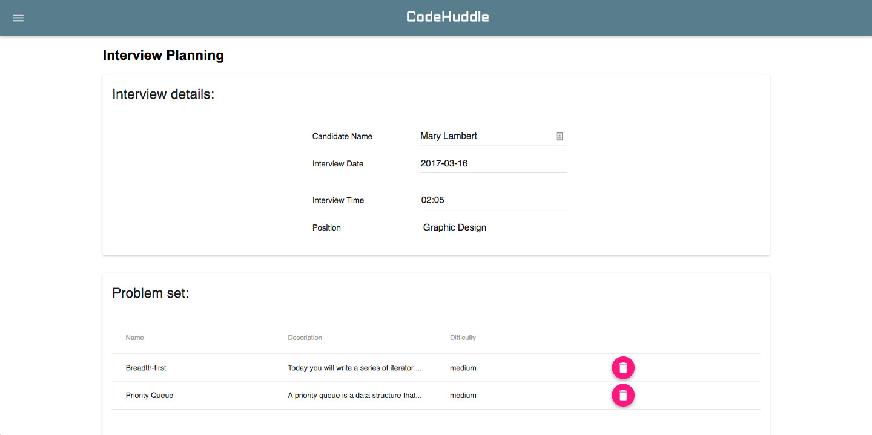Select the Breadth-first problem name

click(146, 368)
